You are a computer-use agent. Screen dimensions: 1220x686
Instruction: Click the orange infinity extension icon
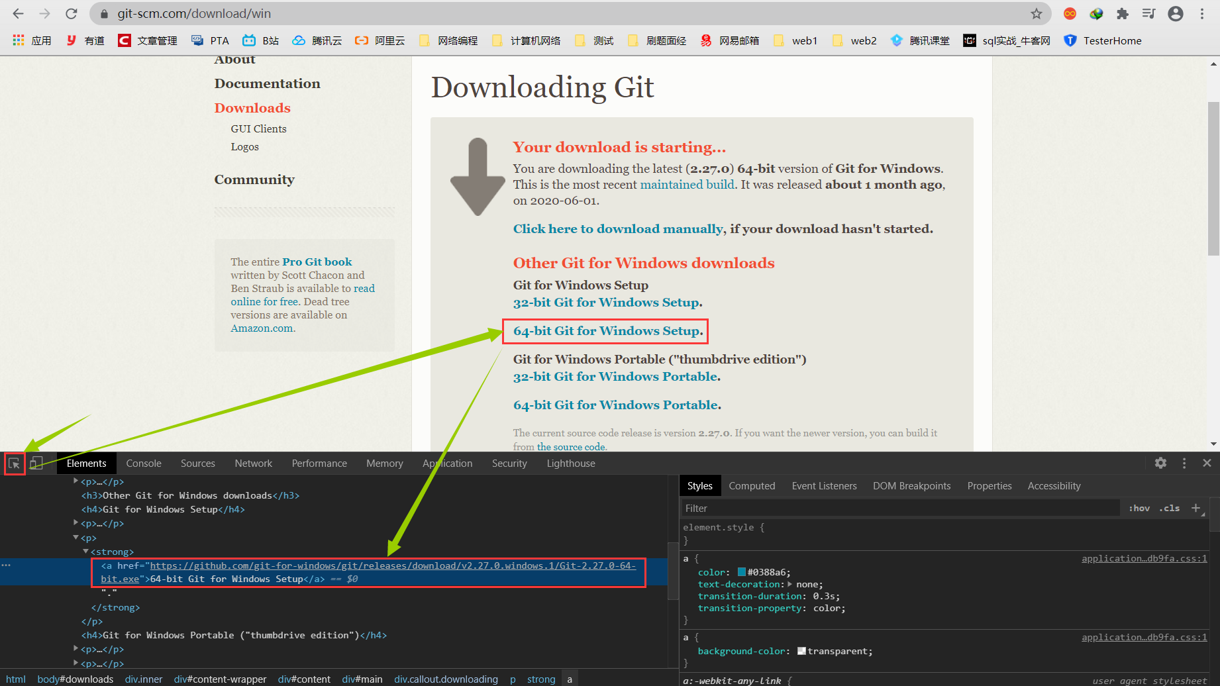[1070, 13]
